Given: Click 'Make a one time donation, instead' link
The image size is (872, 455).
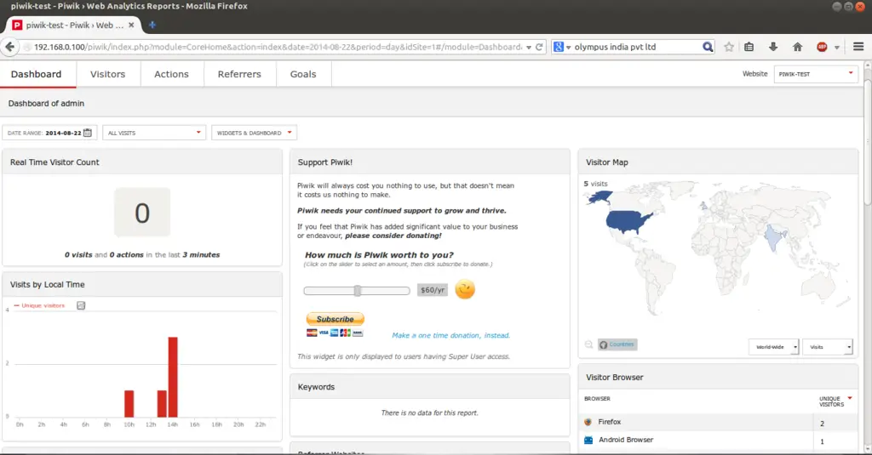Looking at the screenshot, I should click(x=451, y=335).
